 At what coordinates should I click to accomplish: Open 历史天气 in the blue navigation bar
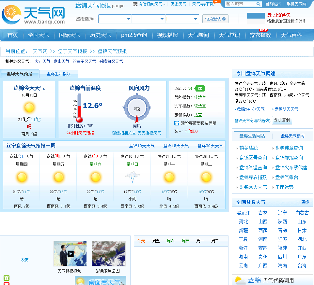point(100,35)
